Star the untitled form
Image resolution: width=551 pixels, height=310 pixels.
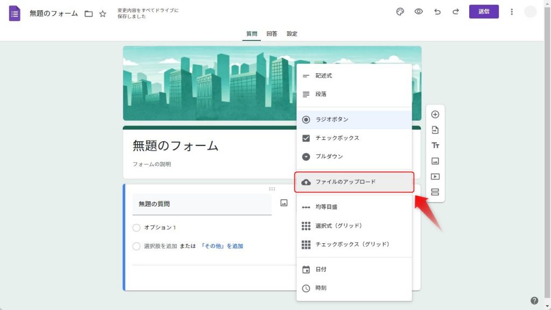[103, 13]
